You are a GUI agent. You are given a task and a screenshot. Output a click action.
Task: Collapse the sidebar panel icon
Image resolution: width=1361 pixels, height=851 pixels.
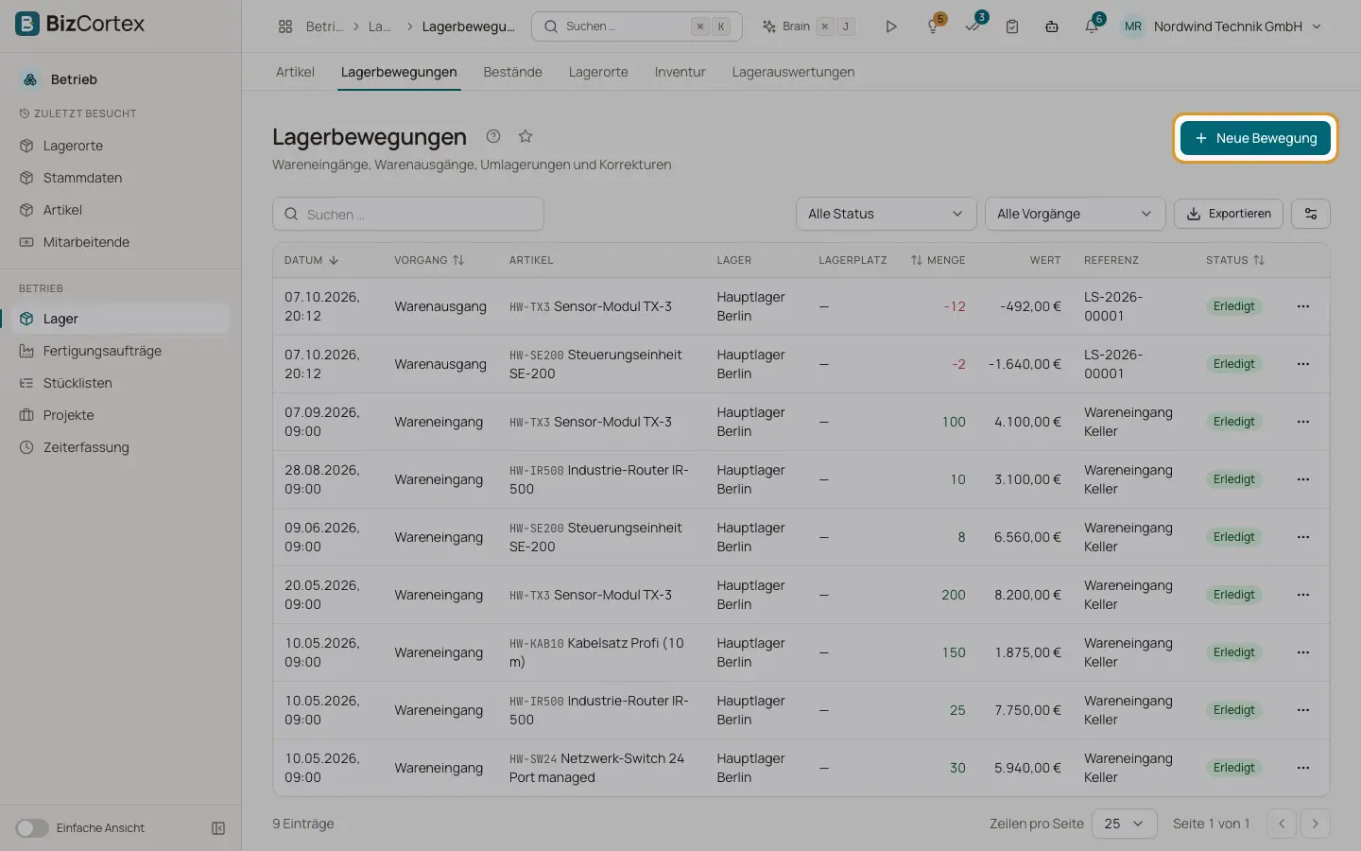218,828
